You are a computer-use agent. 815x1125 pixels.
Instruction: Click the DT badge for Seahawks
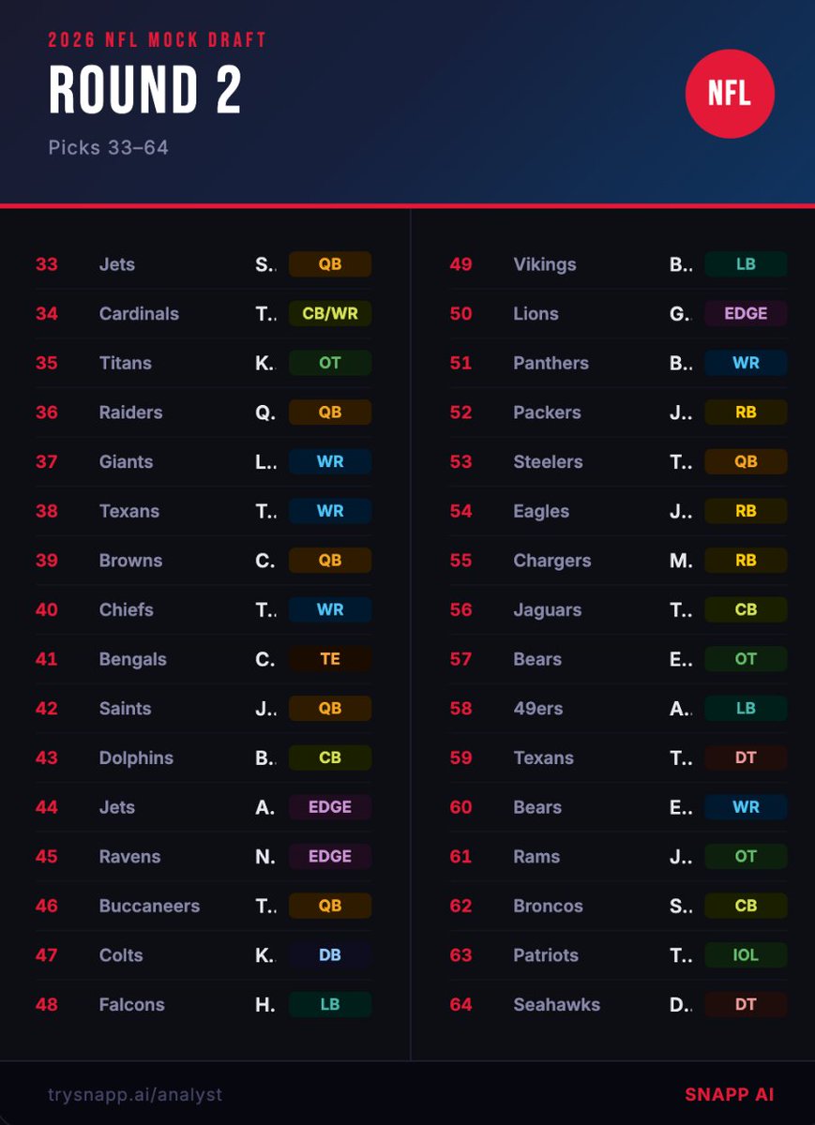746,1004
